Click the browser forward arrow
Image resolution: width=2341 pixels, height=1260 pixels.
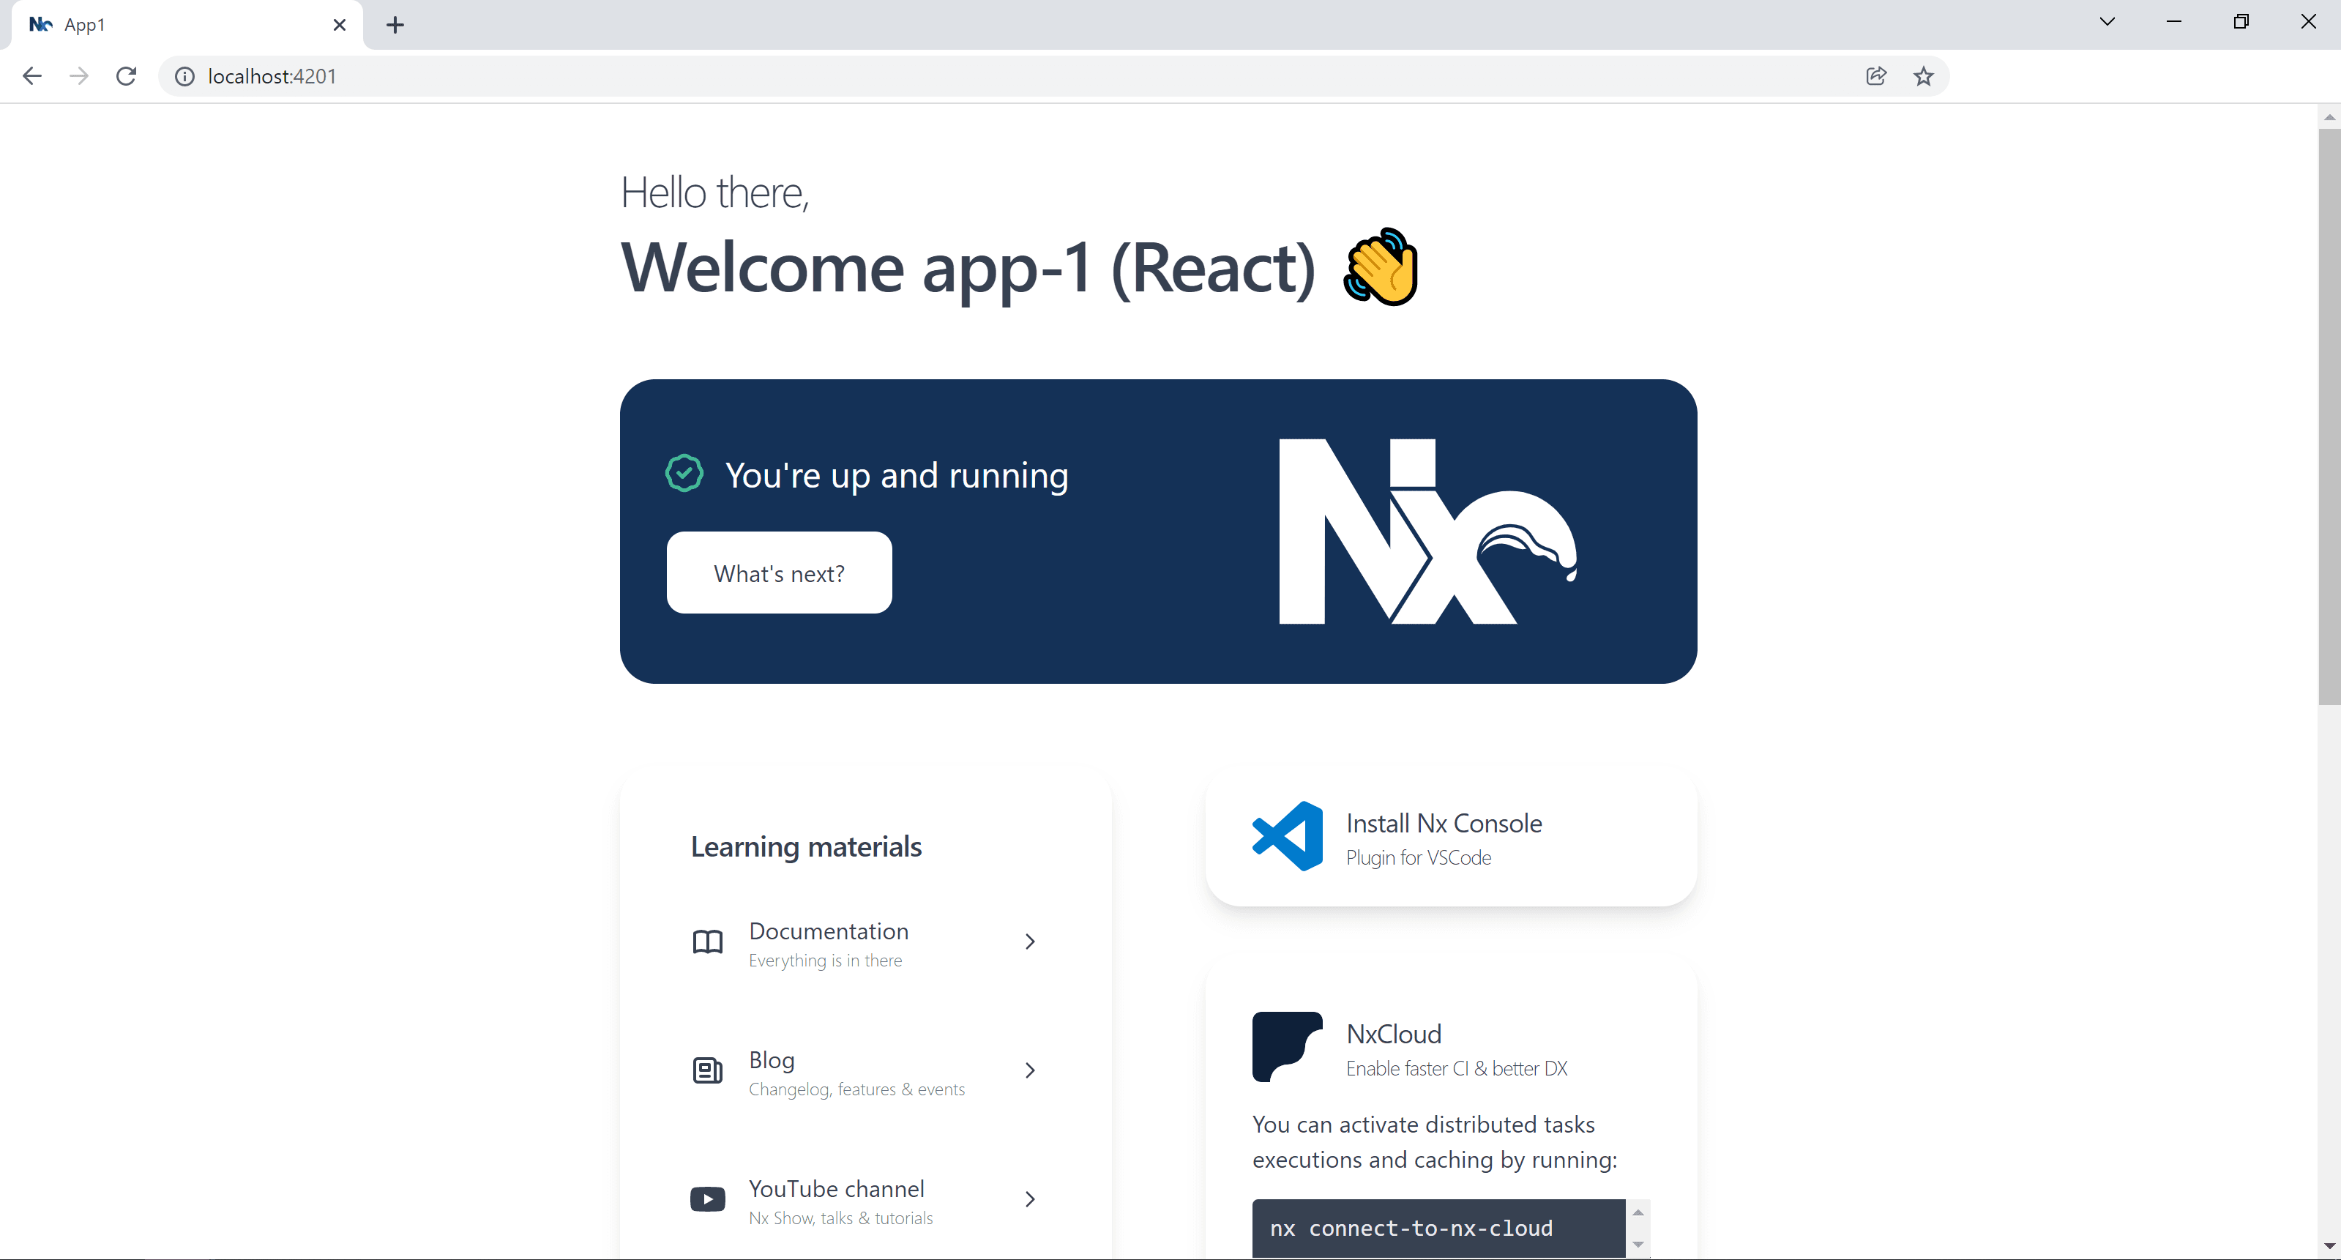tap(79, 76)
